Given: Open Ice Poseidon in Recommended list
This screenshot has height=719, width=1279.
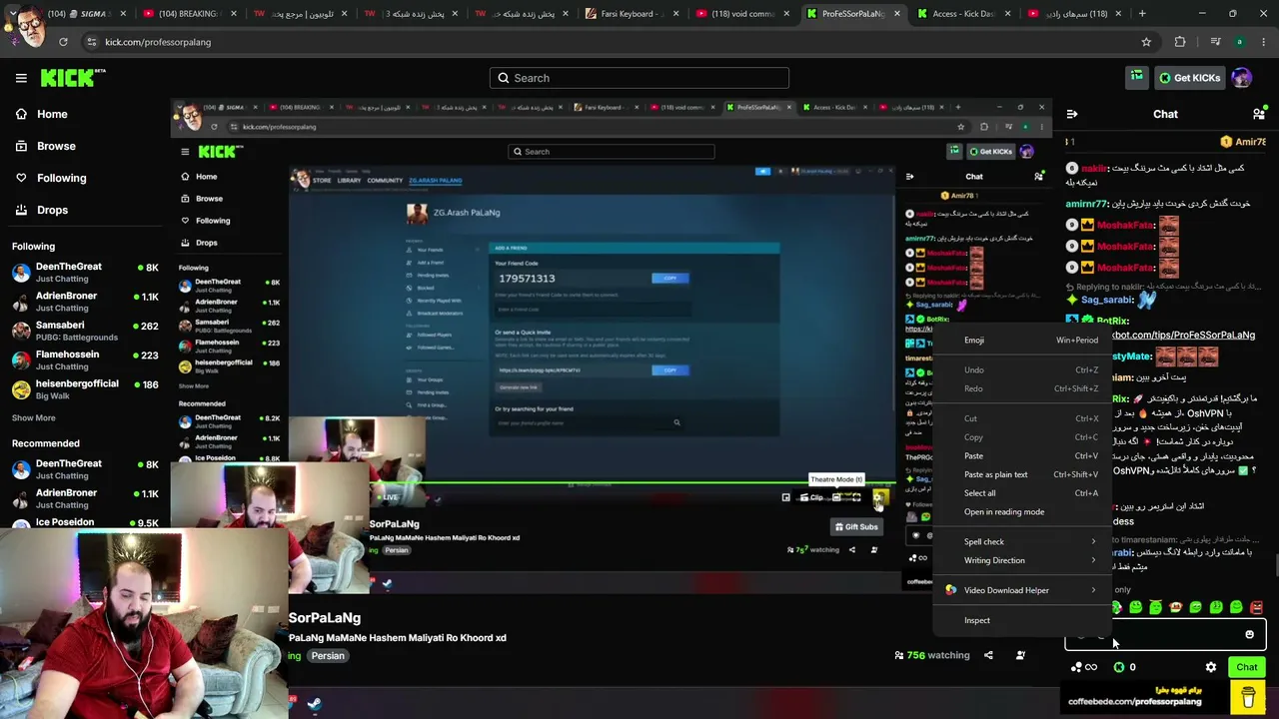Looking at the screenshot, I should click(85, 522).
